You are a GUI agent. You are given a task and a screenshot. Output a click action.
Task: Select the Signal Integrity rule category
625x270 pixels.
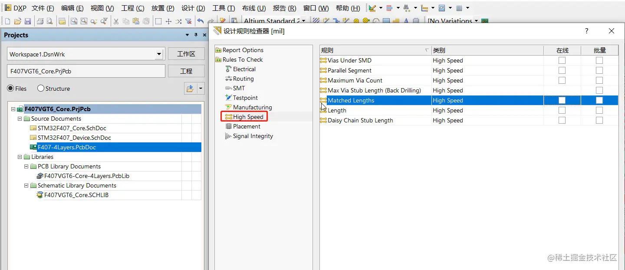tap(253, 136)
